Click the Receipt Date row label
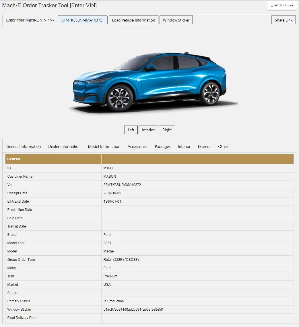Viewport: 299px width, 327px height. [17, 193]
